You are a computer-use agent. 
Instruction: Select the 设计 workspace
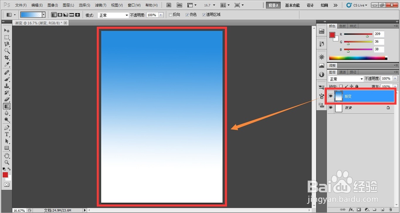click(310, 5)
